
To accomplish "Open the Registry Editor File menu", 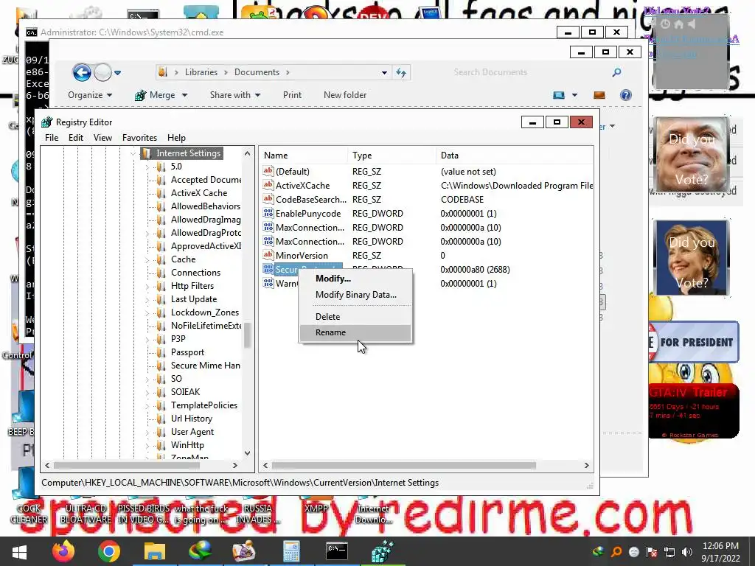I will click(52, 138).
